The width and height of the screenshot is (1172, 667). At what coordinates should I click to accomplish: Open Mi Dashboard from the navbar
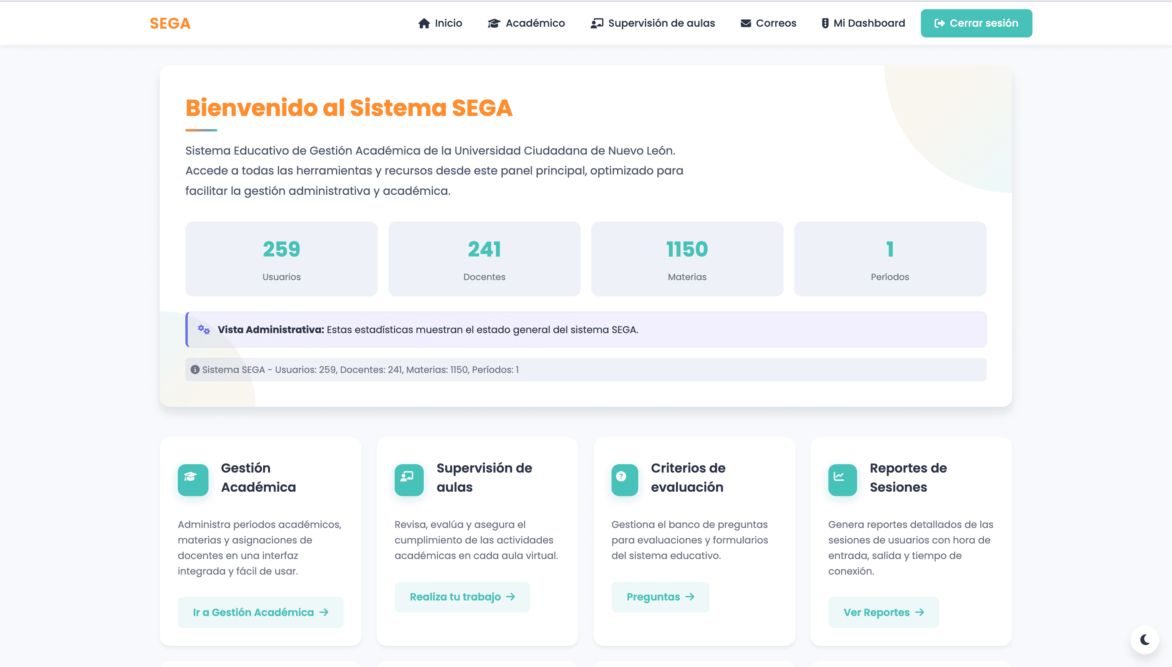coord(863,24)
